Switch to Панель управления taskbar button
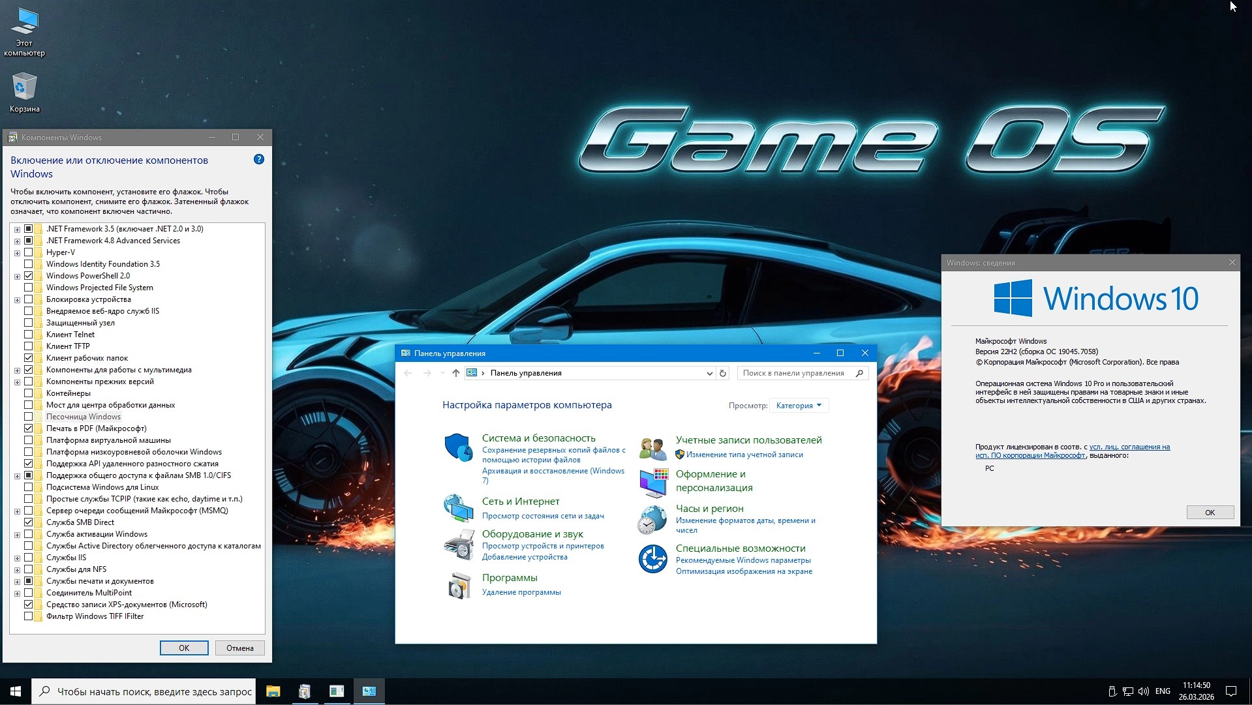Viewport: 1252px width, 705px height. tap(369, 691)
